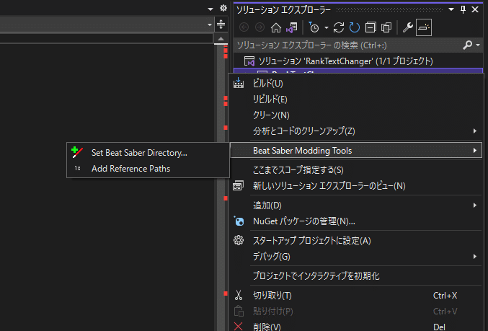Choose 切り取り(T) from the context menu
The height and width of the screenshot is (331, 488).
[x=356, y=296]
